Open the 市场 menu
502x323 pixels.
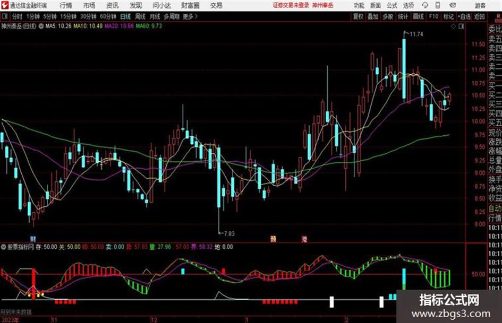click(89, 5)
